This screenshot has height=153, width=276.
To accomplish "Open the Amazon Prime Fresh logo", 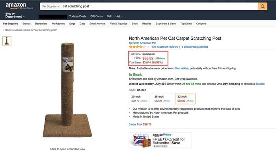I will tap(19, 6).
